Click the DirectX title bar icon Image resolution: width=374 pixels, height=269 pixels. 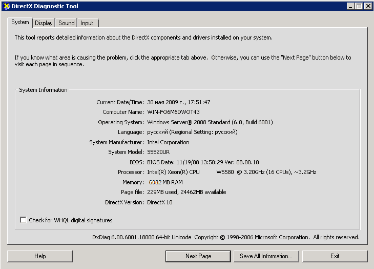click(x=7, y=6)
